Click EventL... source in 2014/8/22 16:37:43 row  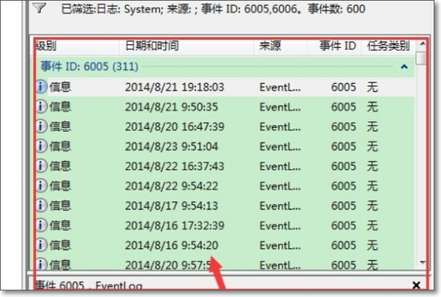[280, 166]
